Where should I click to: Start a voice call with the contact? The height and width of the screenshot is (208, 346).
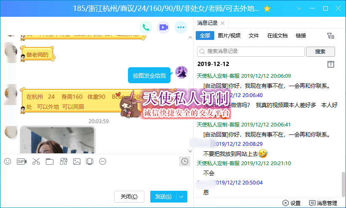146,28
